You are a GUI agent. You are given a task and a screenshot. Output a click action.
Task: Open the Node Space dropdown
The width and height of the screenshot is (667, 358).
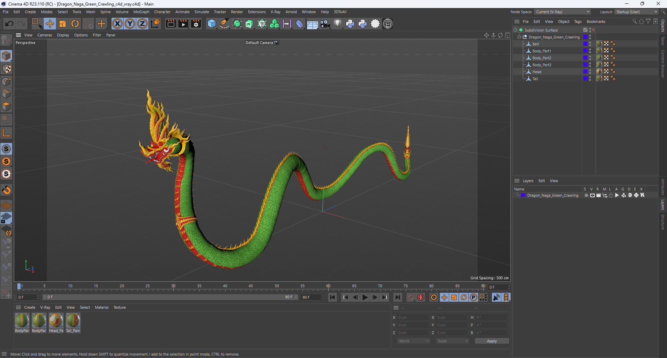pos(562,12)
